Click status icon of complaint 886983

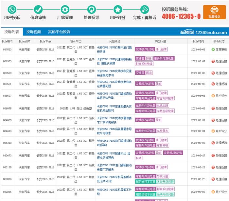pyautogui.click(x=213, y=61)
